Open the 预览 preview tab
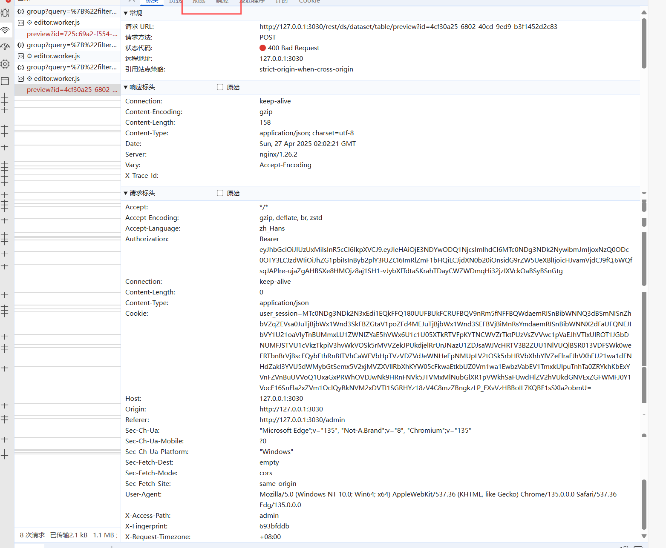666x548 pixels. coord(198,2)
